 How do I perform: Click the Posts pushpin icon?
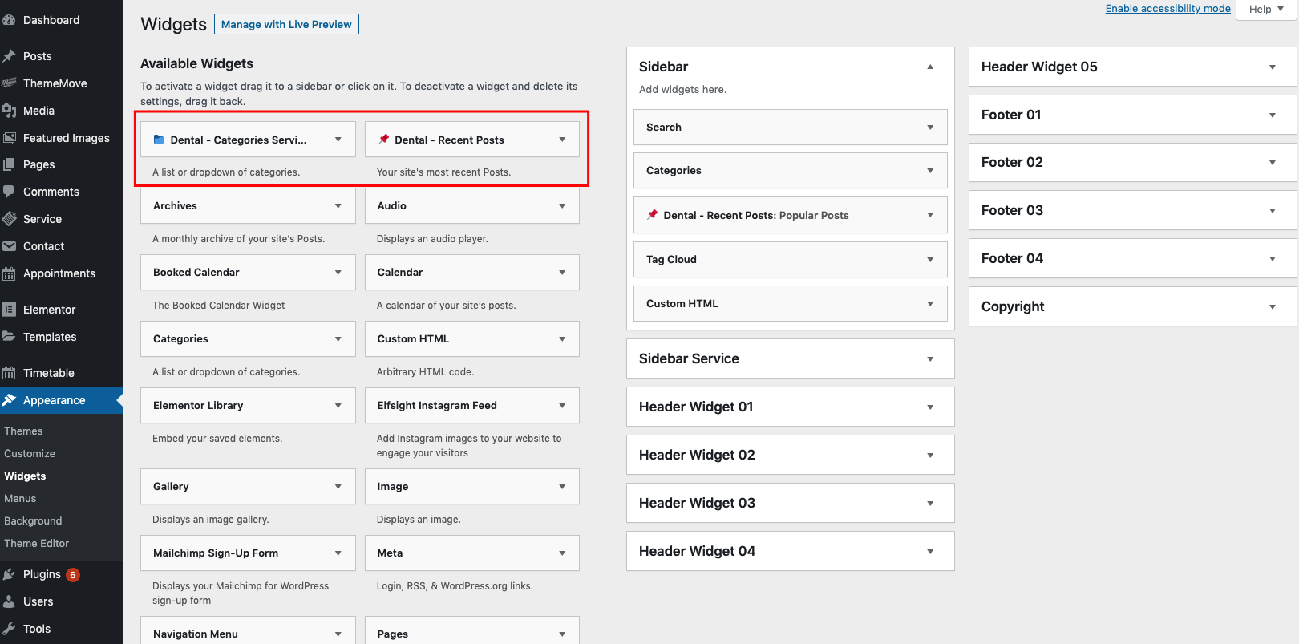pyautogui.click(x=9, y=56)
